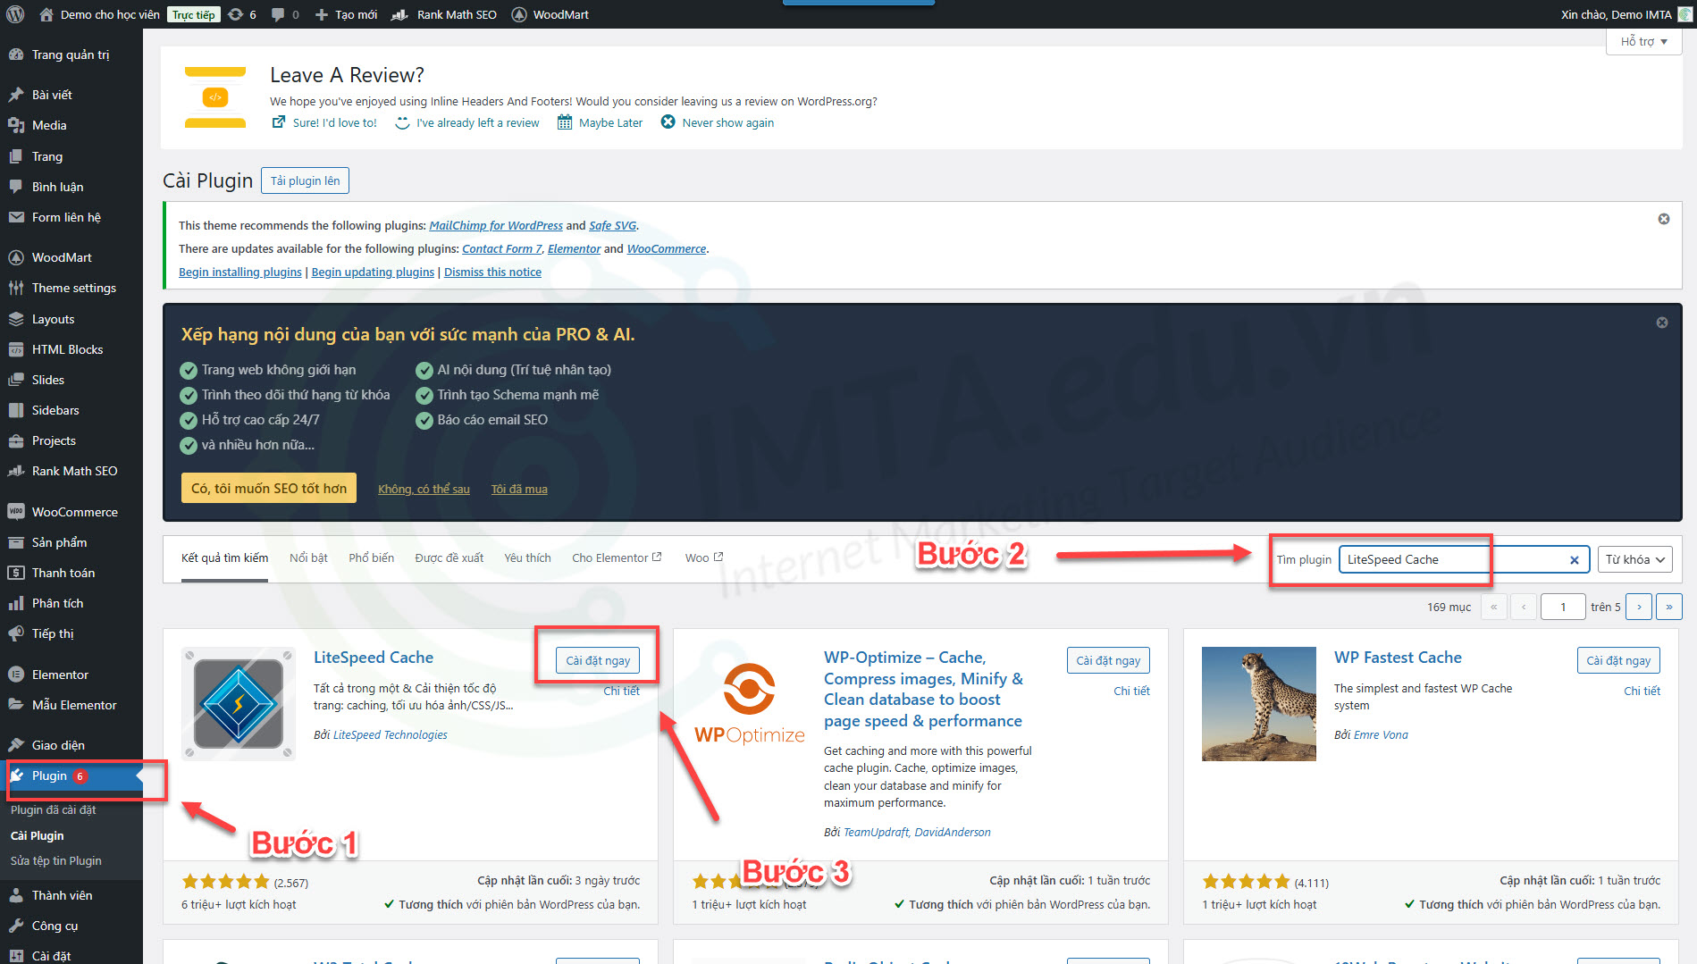Open Sản phẩm products menu
The width and height of the screenshot is (1697, 964).
[x=59, y=542]
